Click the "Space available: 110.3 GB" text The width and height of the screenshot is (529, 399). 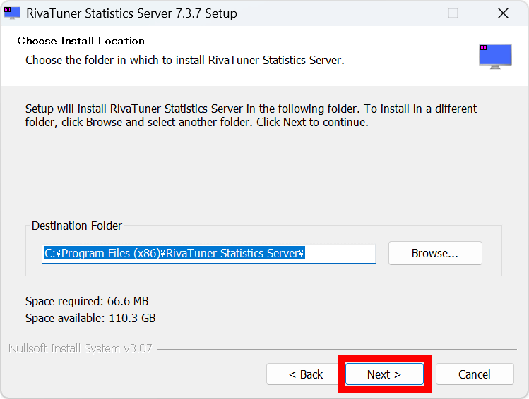pyautogui.click(x=90, y=318)
